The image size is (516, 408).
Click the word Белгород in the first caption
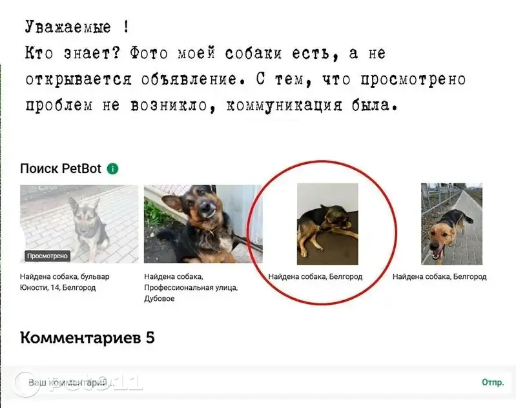[x=79, y=288]
